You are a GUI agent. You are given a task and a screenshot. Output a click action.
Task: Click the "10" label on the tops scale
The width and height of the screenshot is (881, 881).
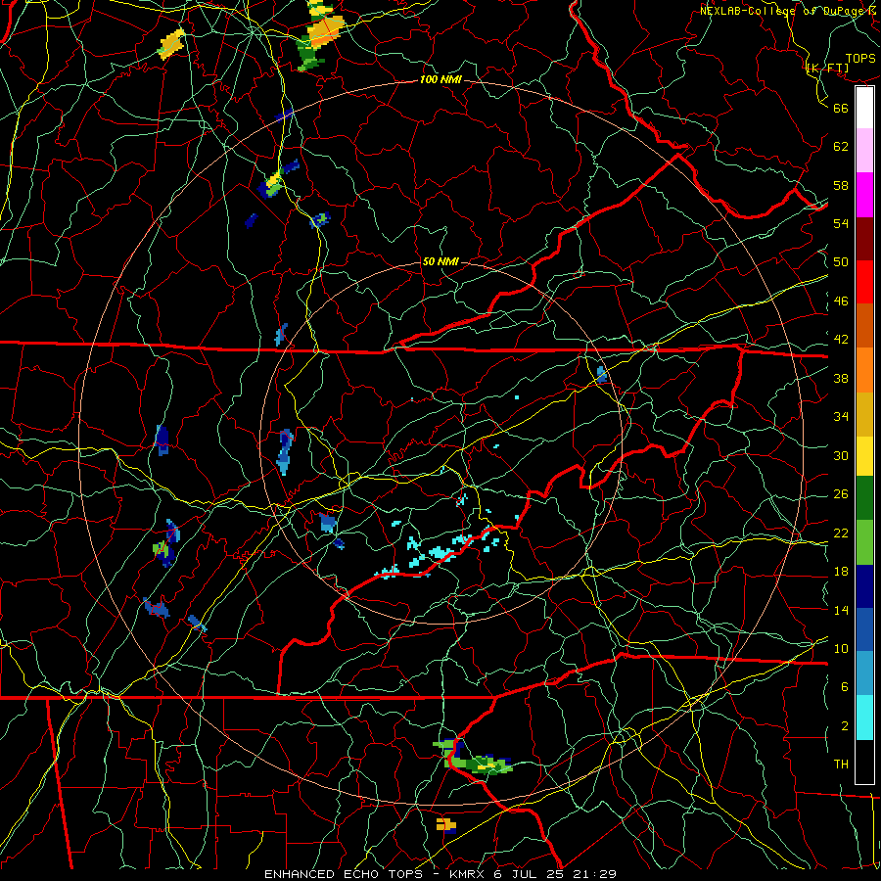tap(841, 648)
